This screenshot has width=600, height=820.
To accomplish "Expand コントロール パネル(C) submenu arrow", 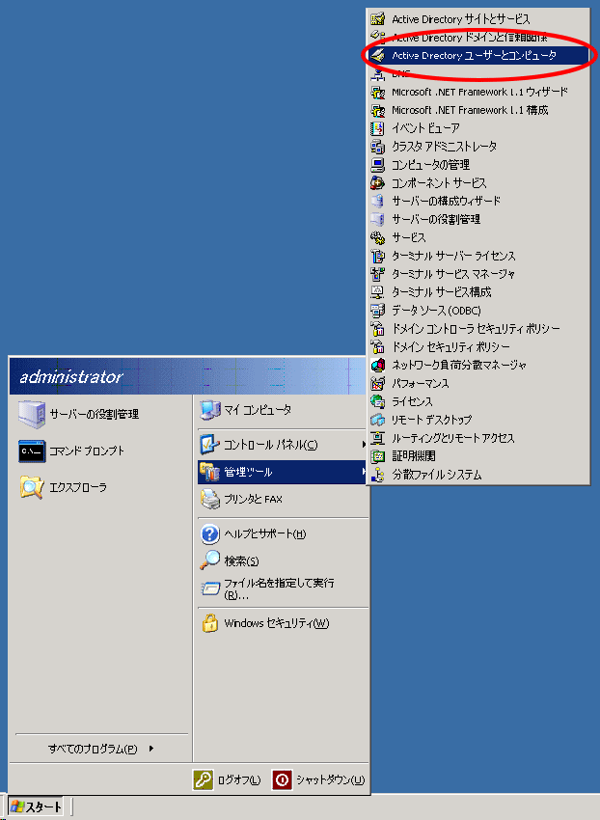I will pyautogui.click(x=364, y=445).
